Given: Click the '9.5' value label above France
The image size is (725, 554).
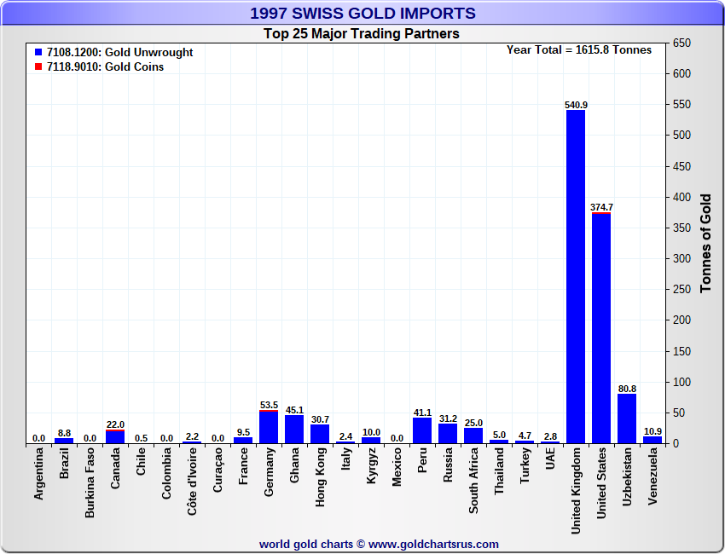Looking at the screenshot, I should click(x=243, y=432).
